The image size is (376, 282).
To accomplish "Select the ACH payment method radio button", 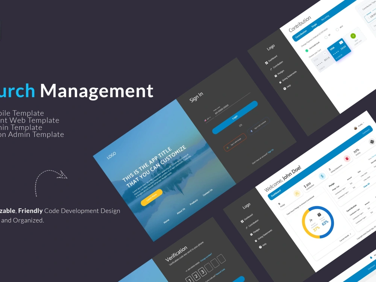I will click(337, 29).
